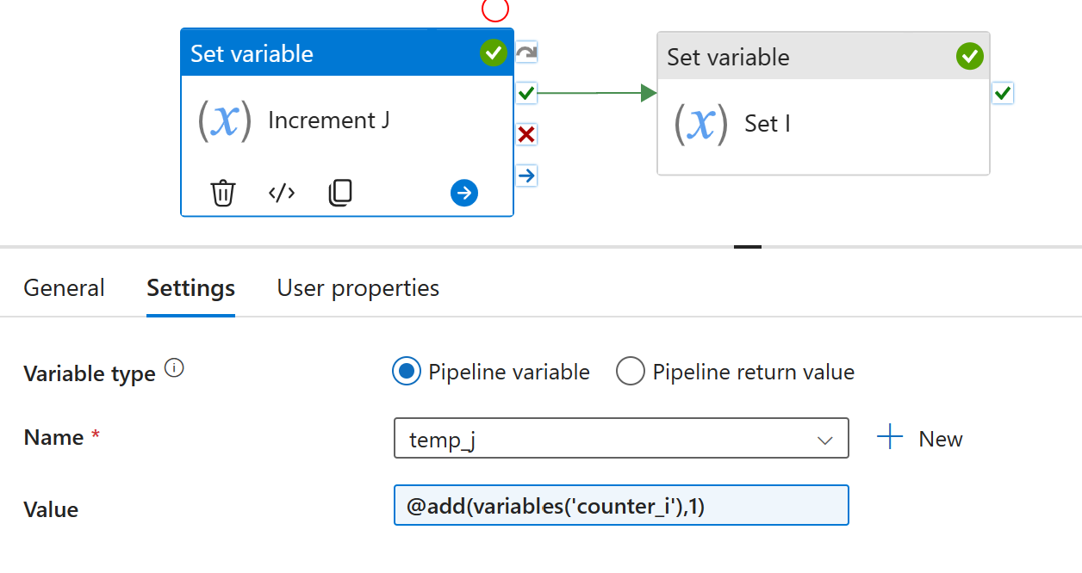
Task: Open the code view for Increment J
Action: pos(282,193)
